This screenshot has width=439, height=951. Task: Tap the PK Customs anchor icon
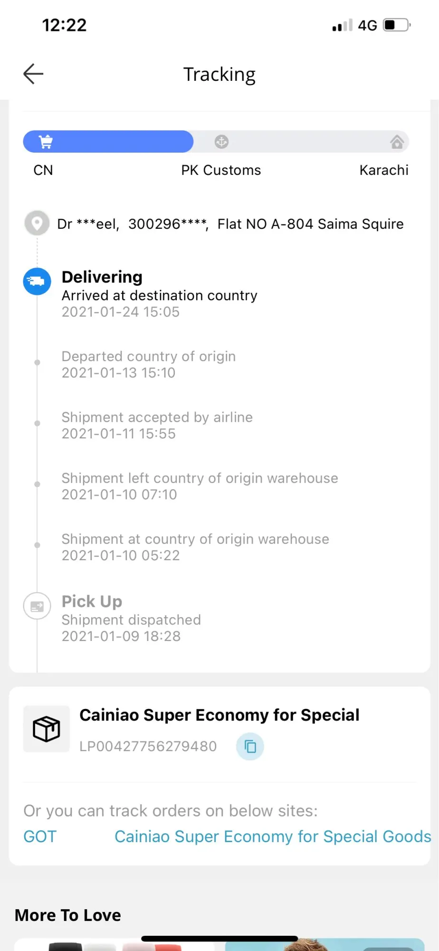[x=221, y=142]
